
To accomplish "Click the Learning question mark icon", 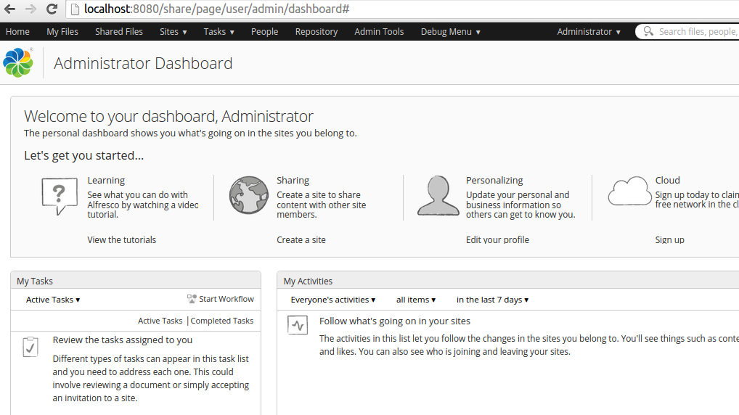I will pyautogui.click(x=60, y=196).
